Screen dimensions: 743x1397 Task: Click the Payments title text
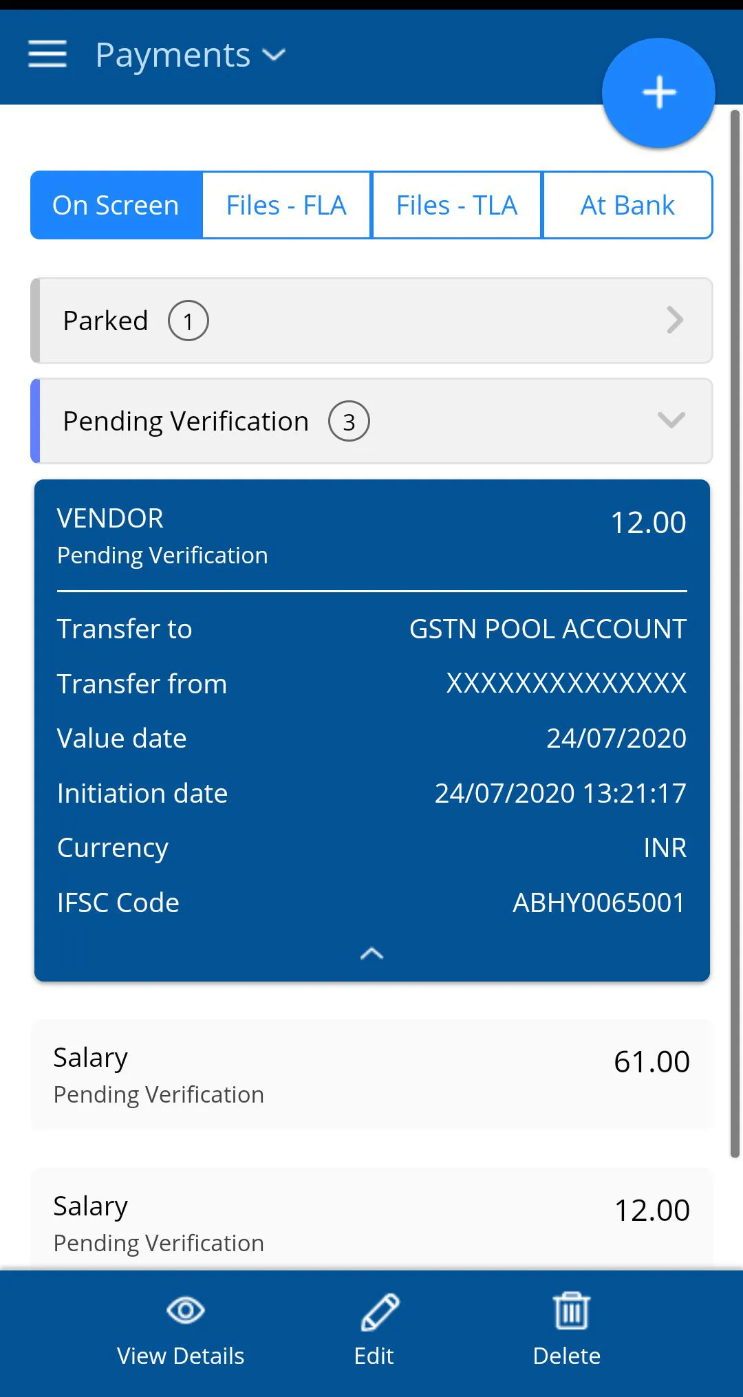(173, 55)
